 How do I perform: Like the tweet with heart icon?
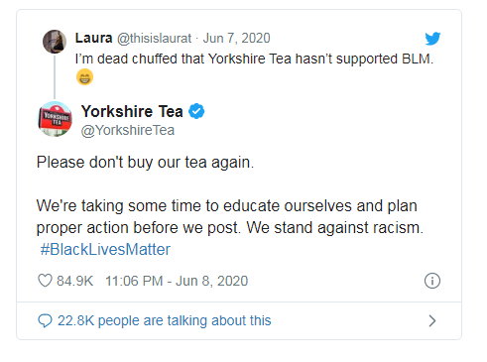click(45, 281)
